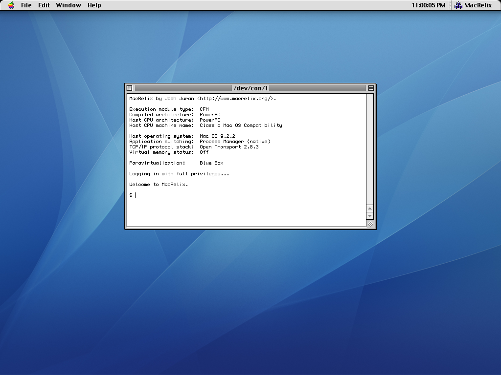Click the "Mac OS 9.2.2" value

pos(217,136)
